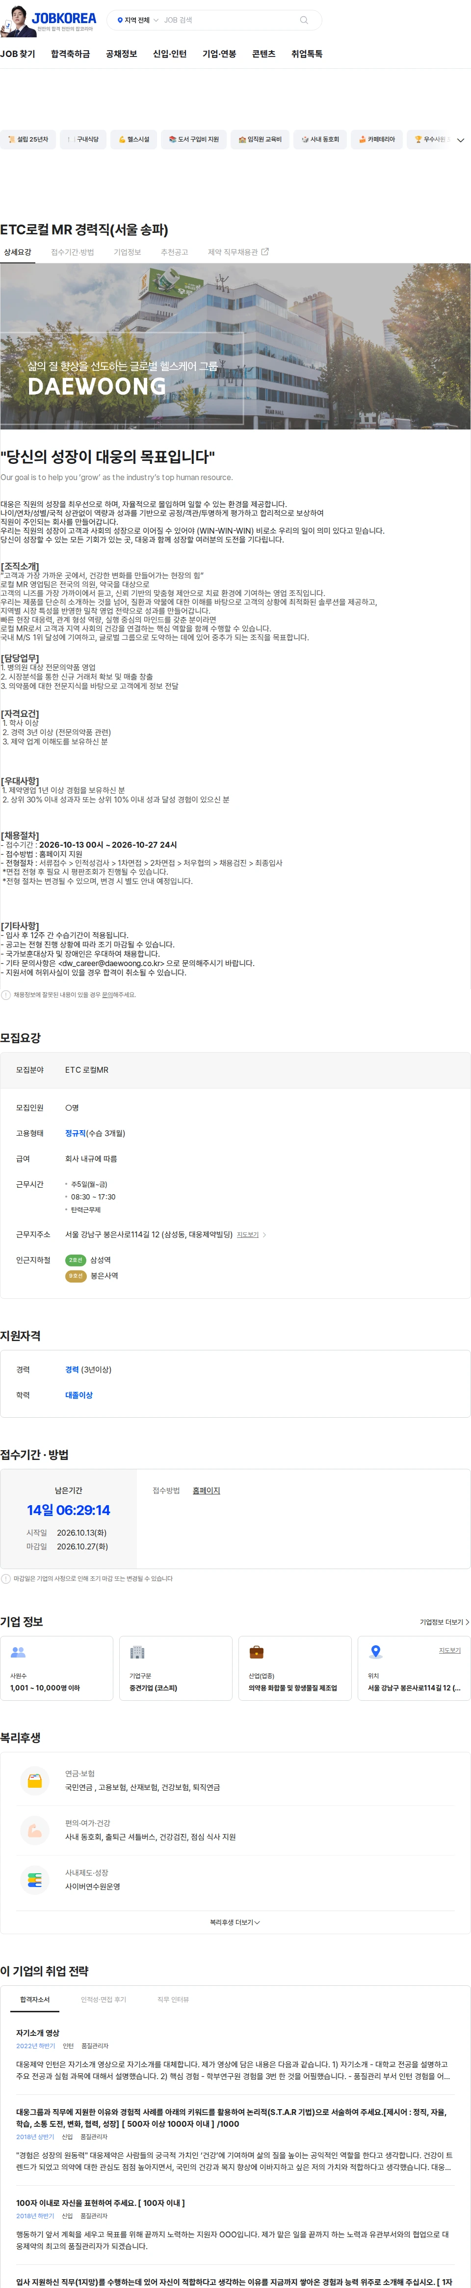Screen dimensions: 471x2288
Task: Click the map pin icon in 위치 card
Action: click(376, 1652)
